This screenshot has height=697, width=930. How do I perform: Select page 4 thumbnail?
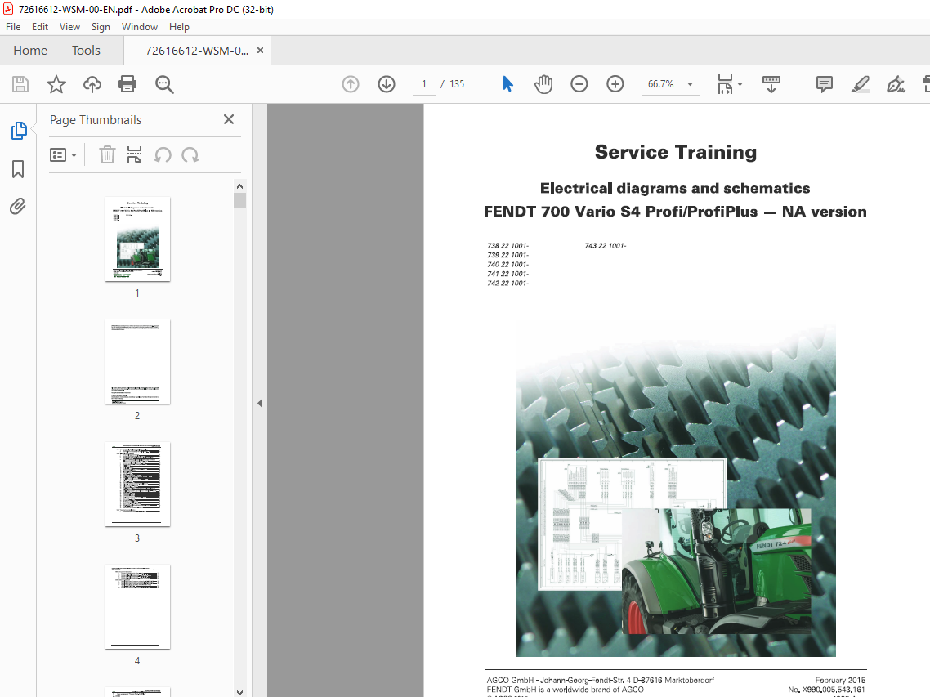pyautogui.click(x=137, y=607)
